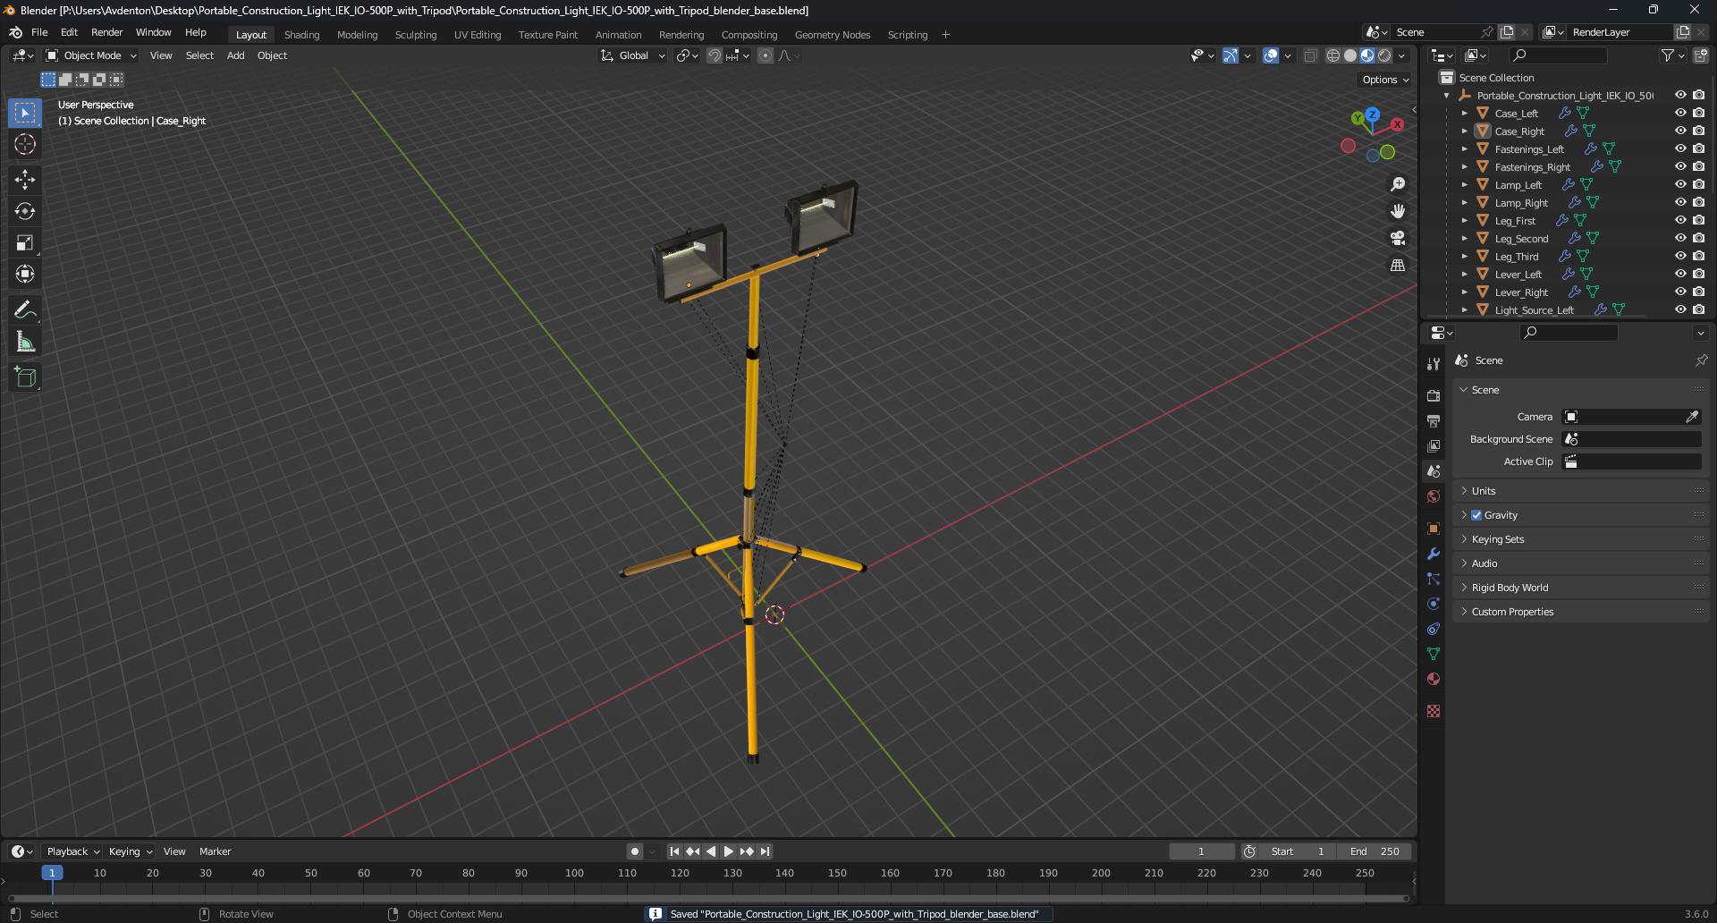Click the pan view hand icon

(1398, 211)
